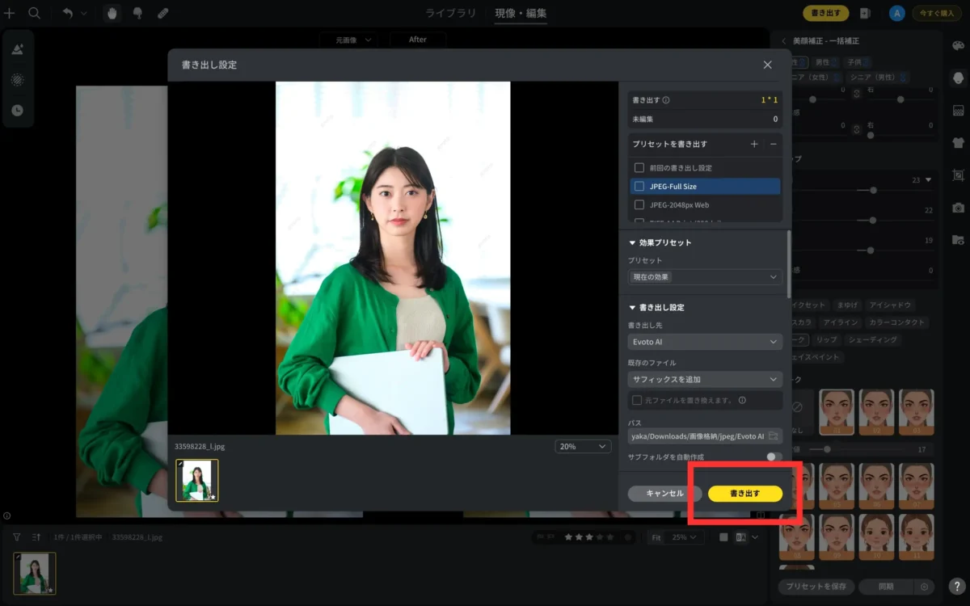Open the color palette icon in right sidebar
The width and height of the screenshot is (970, 606).
point(959,45)
